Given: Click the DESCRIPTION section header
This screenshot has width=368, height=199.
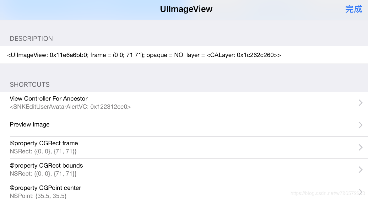Looking at the screenshot, I should [x=31, y=39].
